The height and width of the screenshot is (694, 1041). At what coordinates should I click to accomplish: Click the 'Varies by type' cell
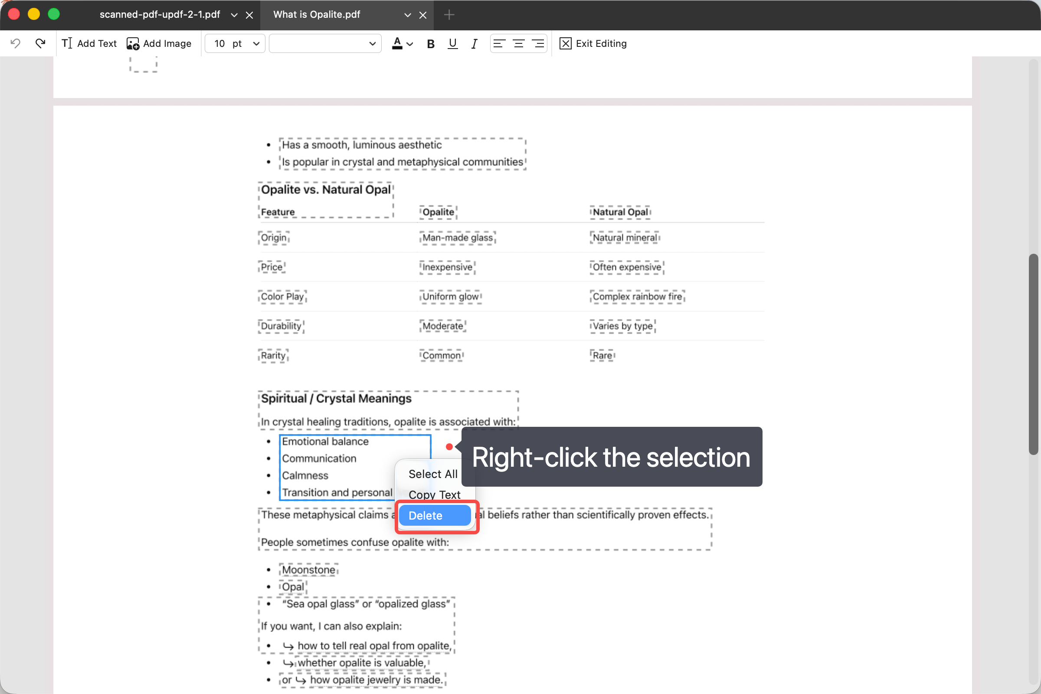(622, 326)
